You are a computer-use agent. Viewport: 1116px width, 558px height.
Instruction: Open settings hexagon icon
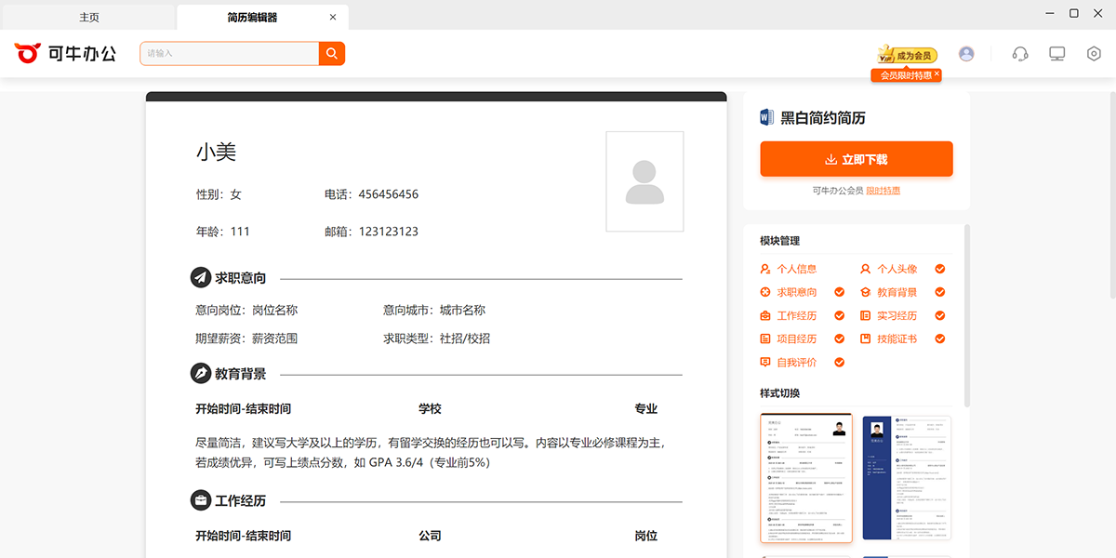tap(1094, 54)
